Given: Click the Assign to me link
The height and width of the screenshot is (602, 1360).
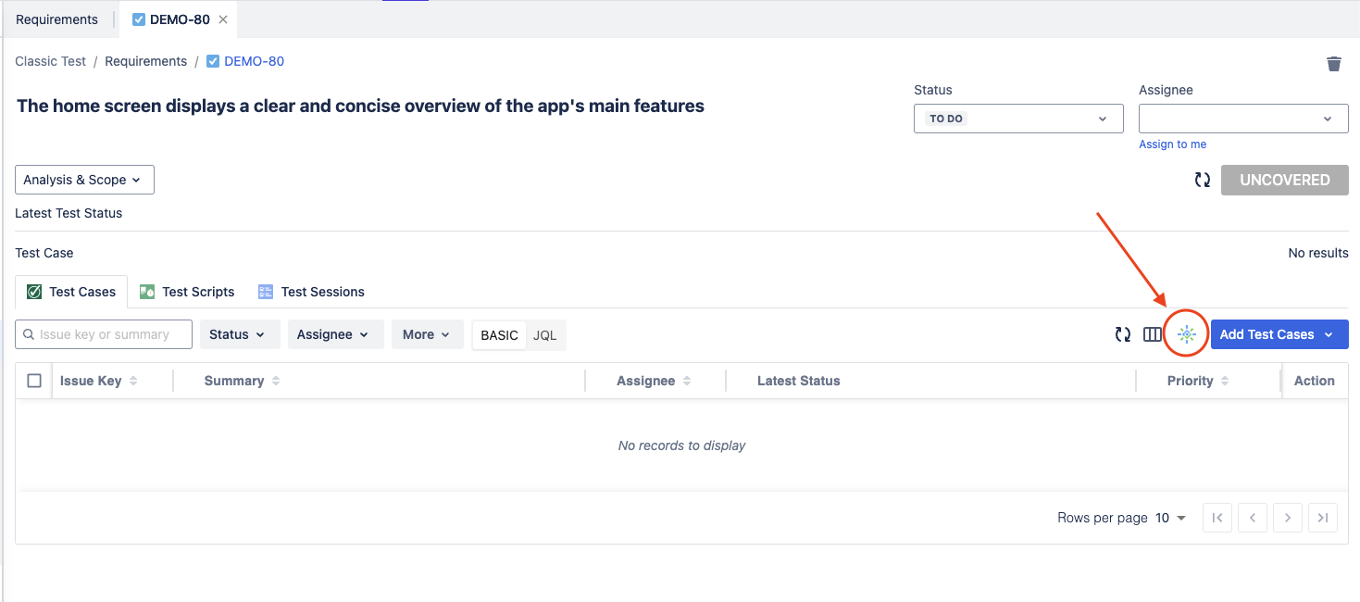Looking at the screenshot, I should coord(1172,144).
